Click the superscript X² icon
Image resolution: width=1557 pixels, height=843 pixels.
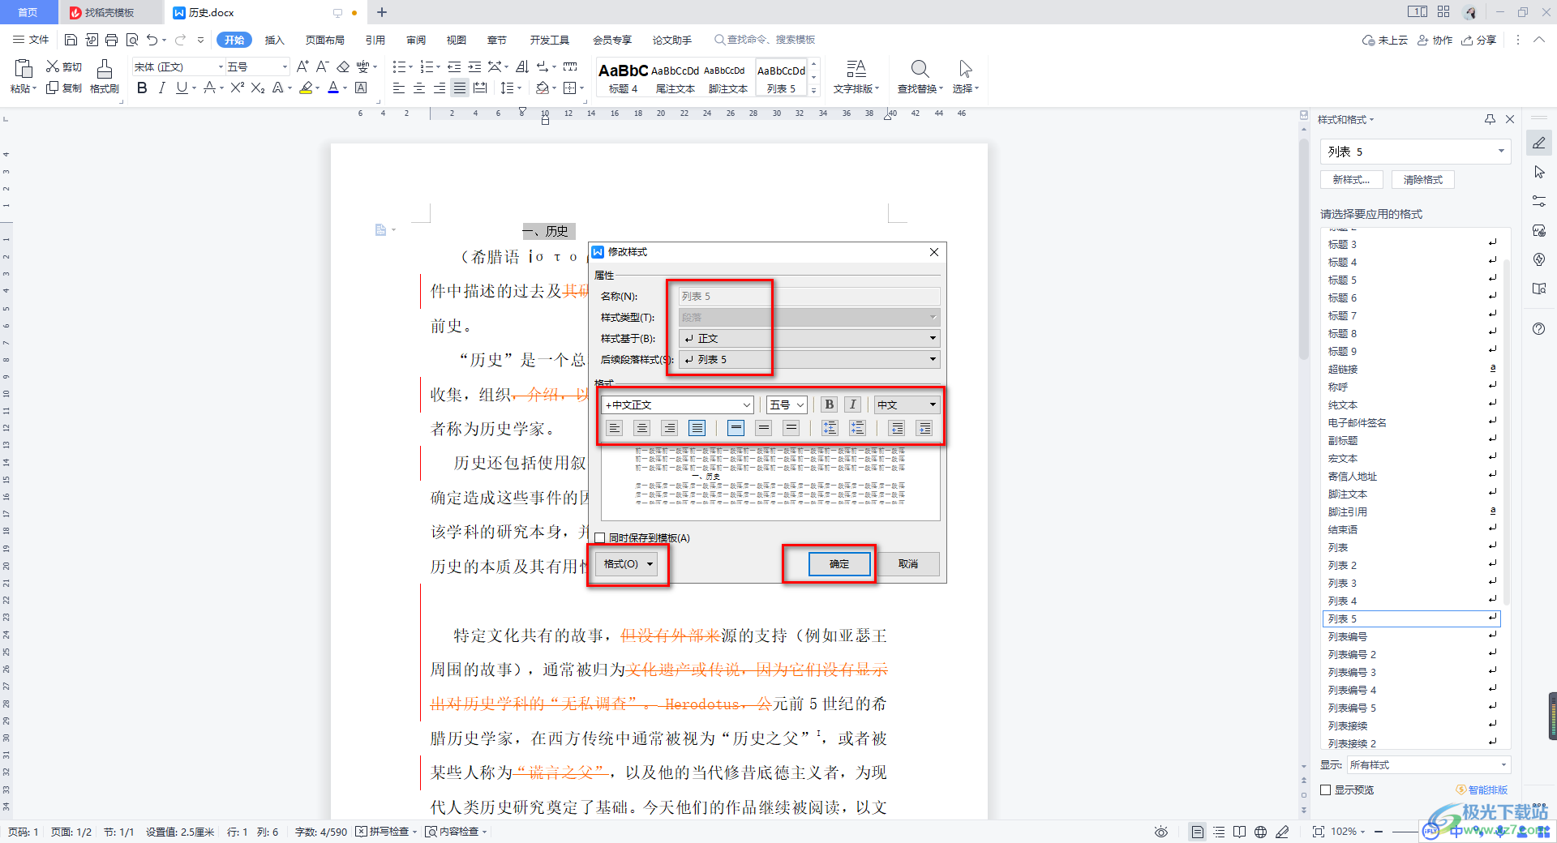(237, 88)
